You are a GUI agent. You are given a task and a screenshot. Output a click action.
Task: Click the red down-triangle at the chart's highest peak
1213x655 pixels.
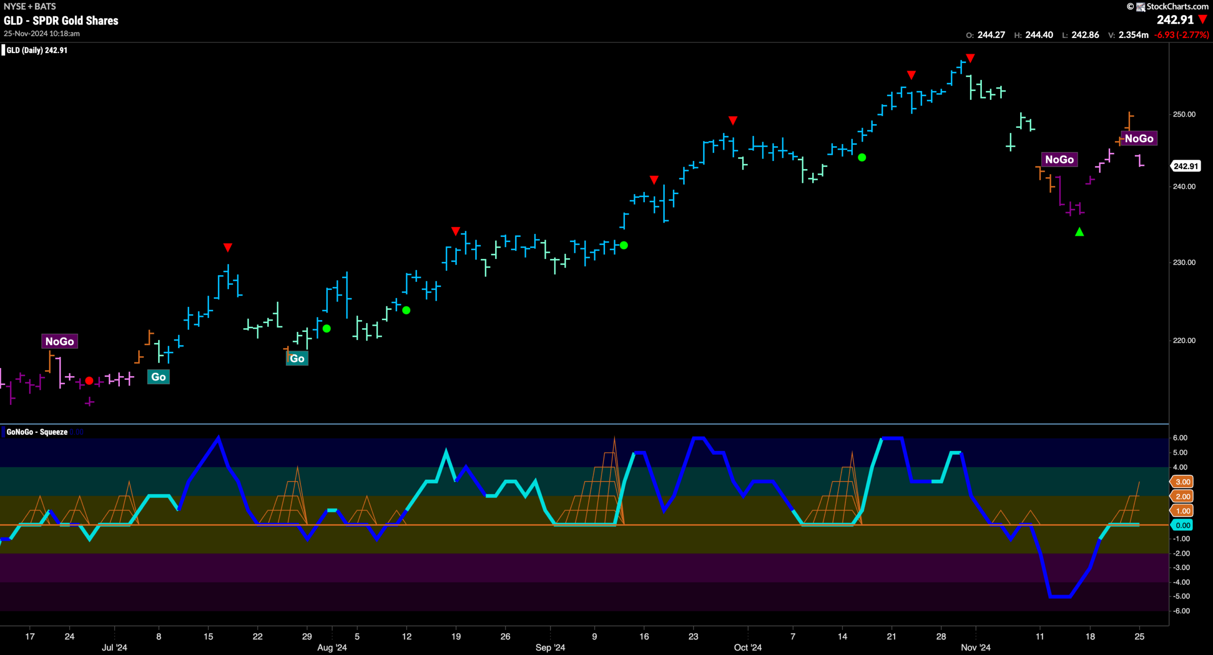coord(970,58)
